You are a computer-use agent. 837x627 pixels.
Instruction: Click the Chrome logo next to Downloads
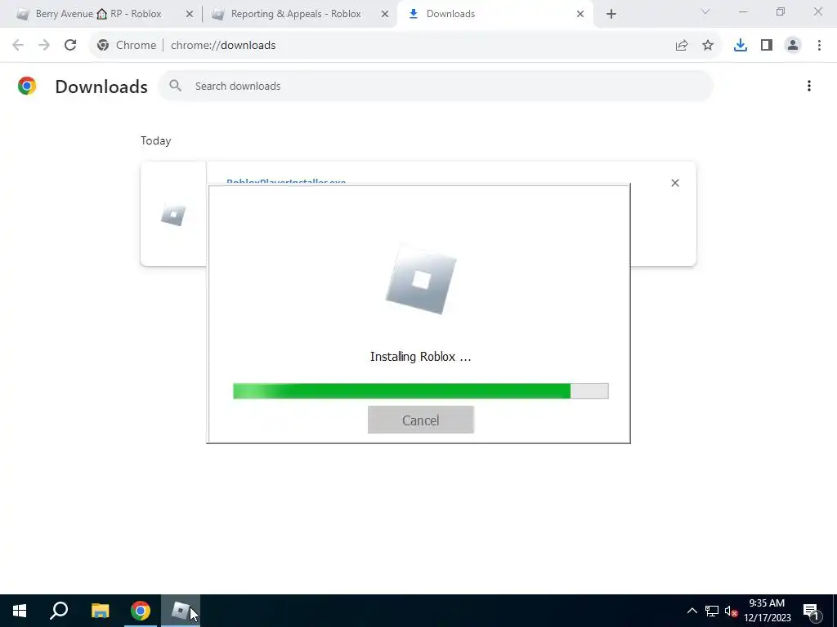pos(27,86)
